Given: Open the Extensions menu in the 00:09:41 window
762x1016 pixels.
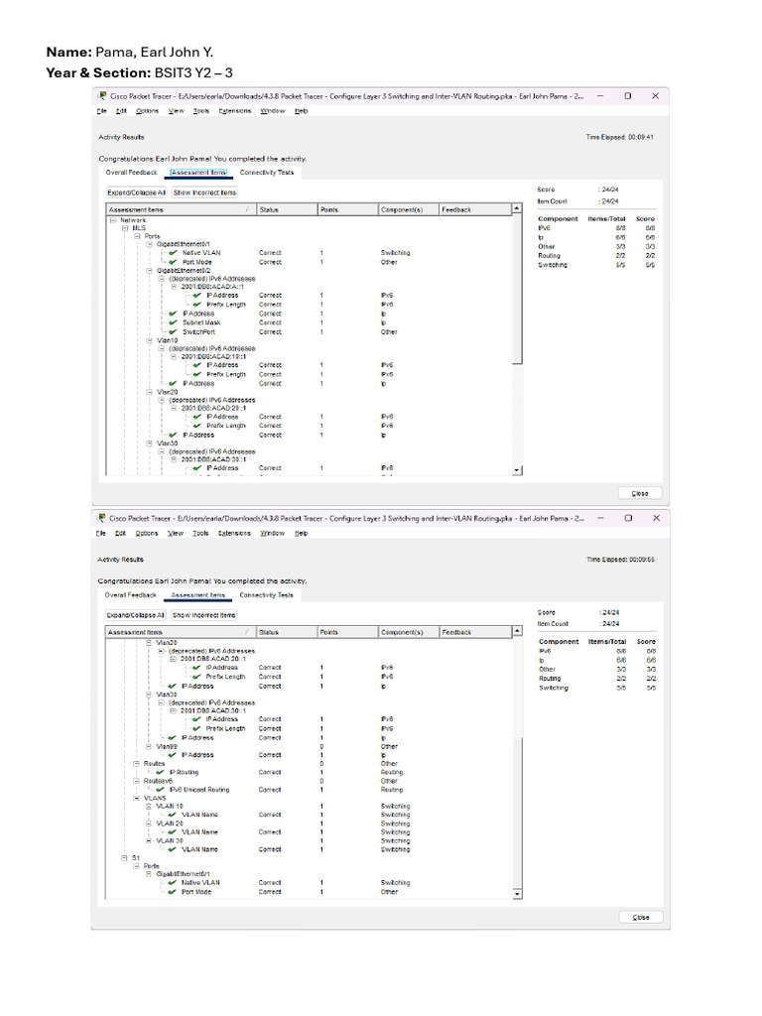Looking at the screenshot, I should pyautogui.click(x=235, y=111).
